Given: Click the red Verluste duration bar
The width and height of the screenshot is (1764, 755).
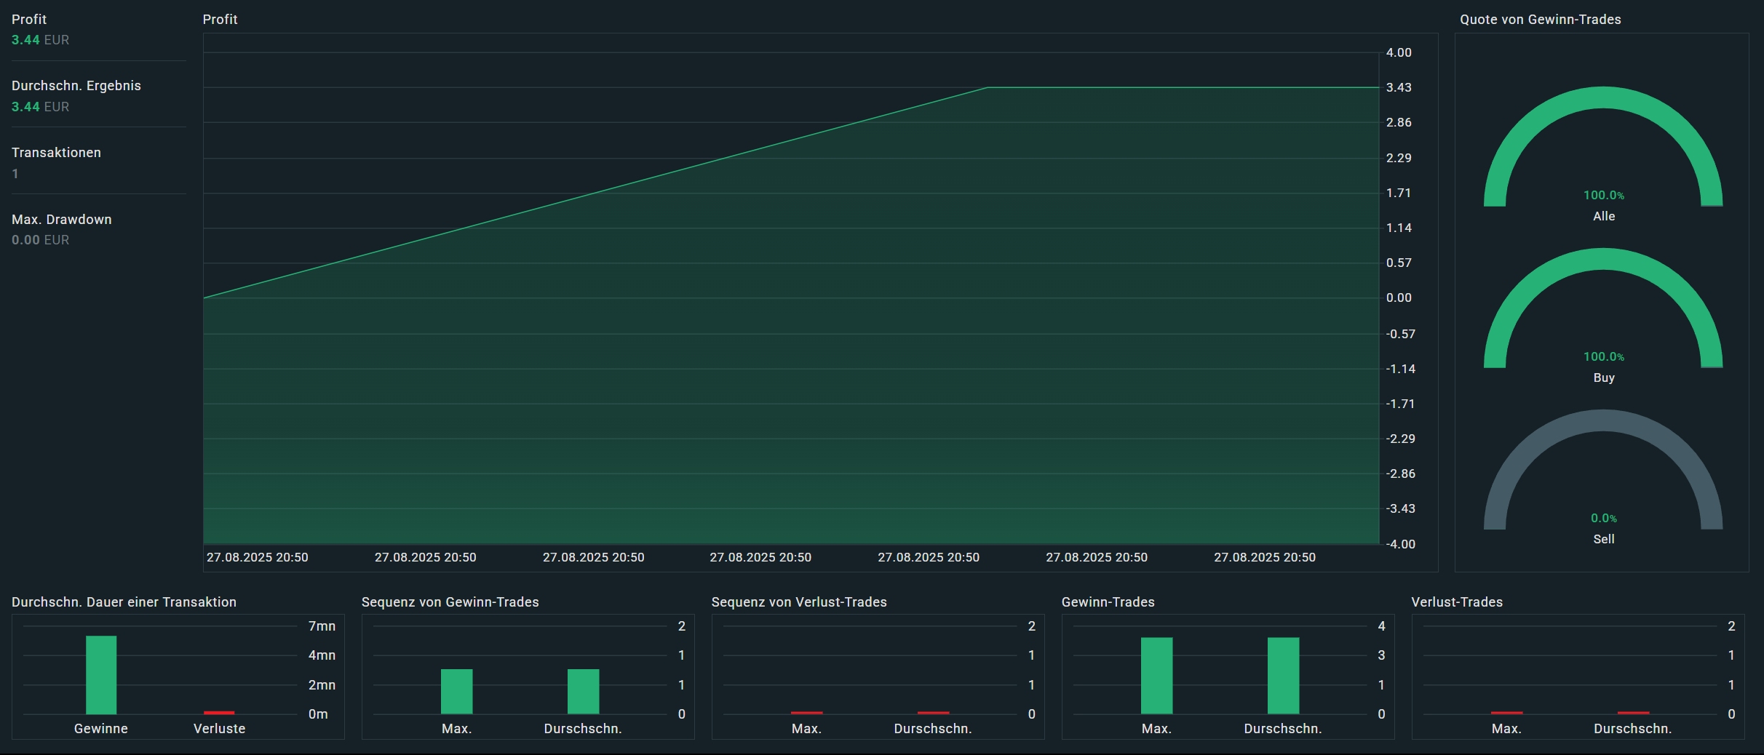Looking at the screenshot, I should (x=219, y=712).
